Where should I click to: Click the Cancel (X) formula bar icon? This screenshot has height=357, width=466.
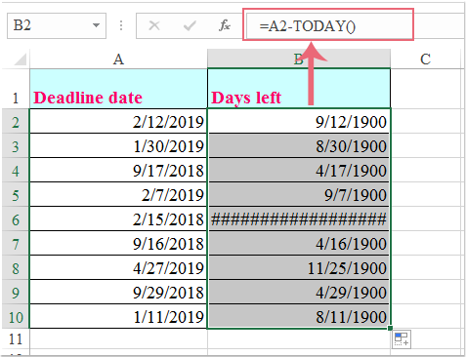click(x=154, y=25)
